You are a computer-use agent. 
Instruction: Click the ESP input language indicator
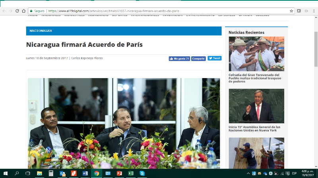[x=294, y=173]
